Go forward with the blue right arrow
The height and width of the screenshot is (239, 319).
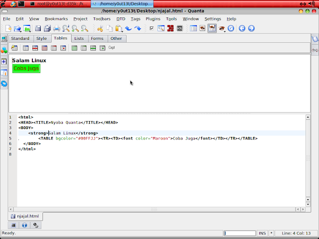coord(251,28)
